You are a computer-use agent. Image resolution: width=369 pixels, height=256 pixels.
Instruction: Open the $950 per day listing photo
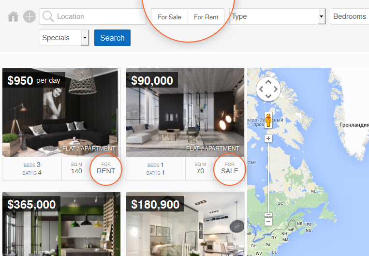(x=60, y=113)
